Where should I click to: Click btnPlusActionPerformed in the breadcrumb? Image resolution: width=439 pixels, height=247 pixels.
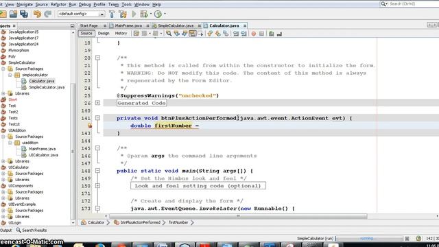140,222
